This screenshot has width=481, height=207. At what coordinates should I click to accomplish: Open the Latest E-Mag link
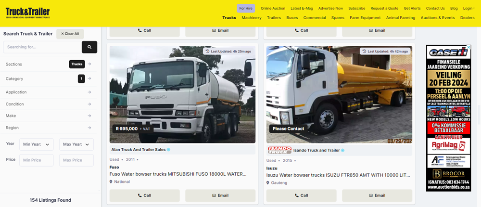[x=302, y=8]
